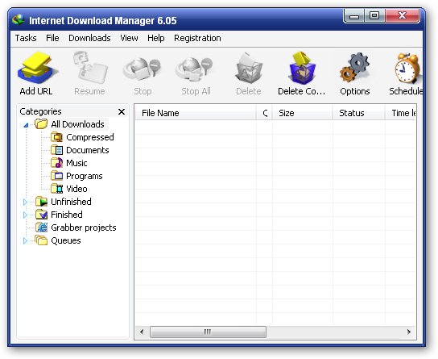Close the Categories panel
Image resolution: width=438 pixels, height=359 pixels.
point(122,111)
